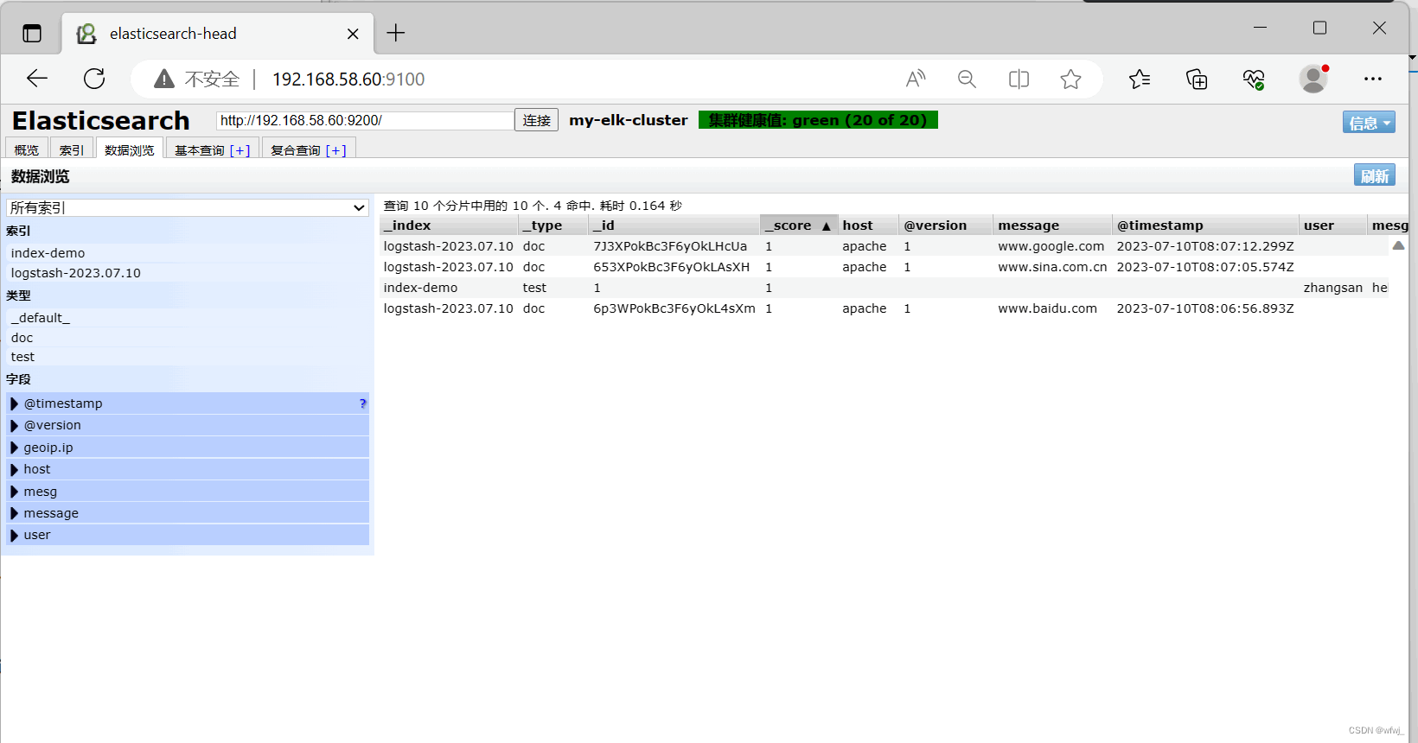This screenshot has width=1418, height=743.
Task: Open Collections icon in toolbar
Action: [x=1197, y=79]
